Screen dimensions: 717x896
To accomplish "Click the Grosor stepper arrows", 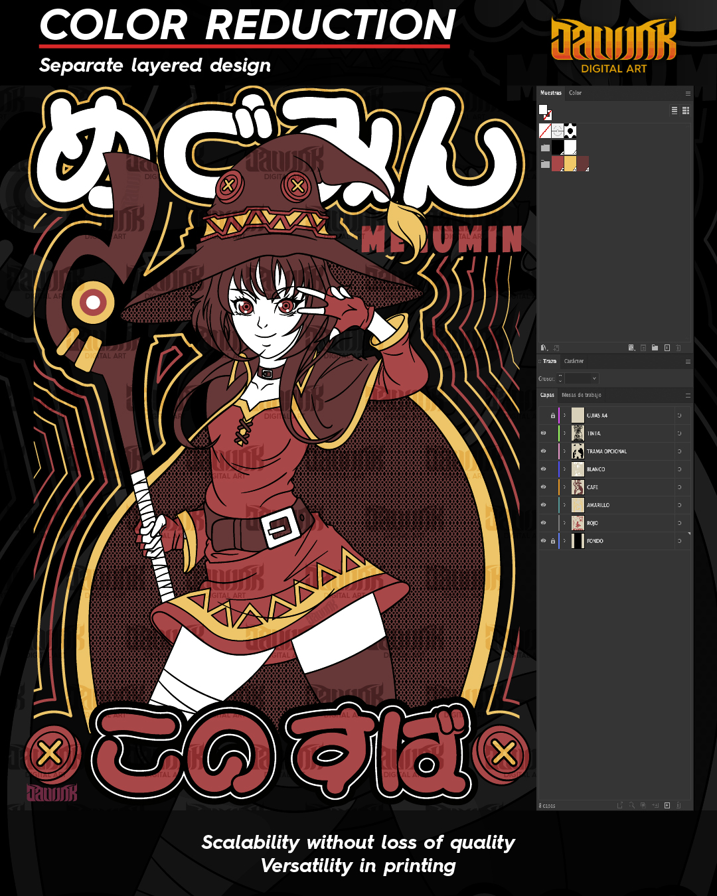I will tap(560, 378).
